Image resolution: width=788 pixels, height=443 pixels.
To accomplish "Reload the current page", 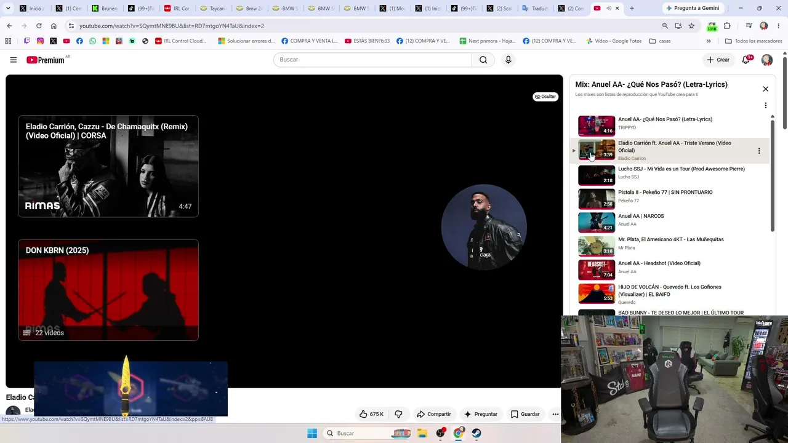I will pos(39,26).
